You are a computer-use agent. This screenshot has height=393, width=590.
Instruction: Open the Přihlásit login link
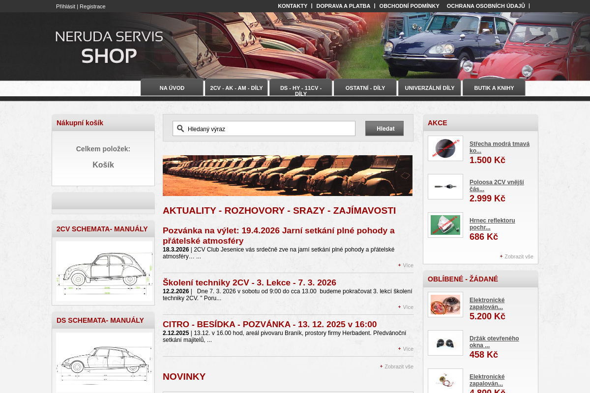tap(65, 6)
